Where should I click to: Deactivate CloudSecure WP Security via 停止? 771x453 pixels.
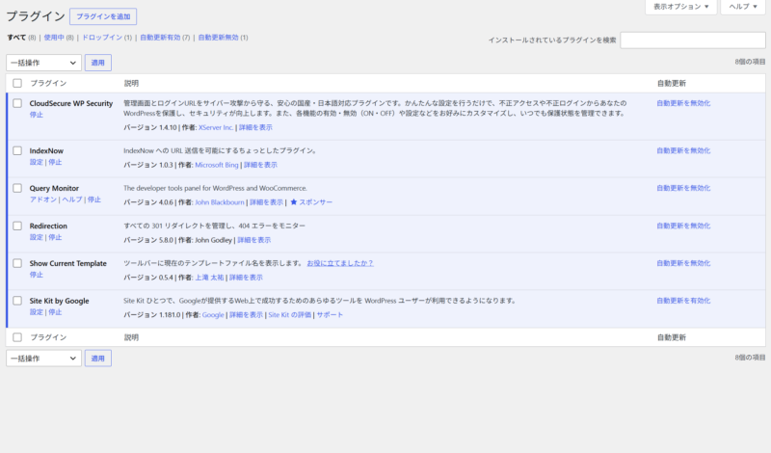[36, 115]
